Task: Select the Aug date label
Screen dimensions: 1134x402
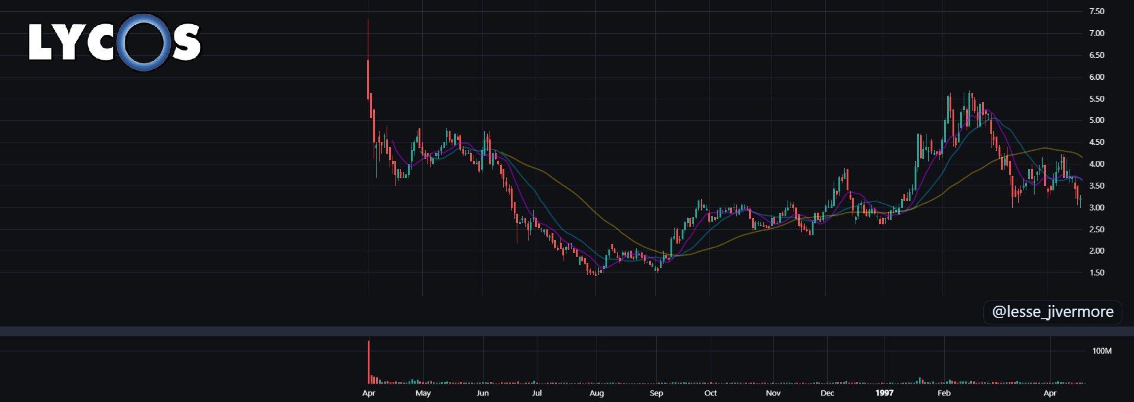Action: 597,393
